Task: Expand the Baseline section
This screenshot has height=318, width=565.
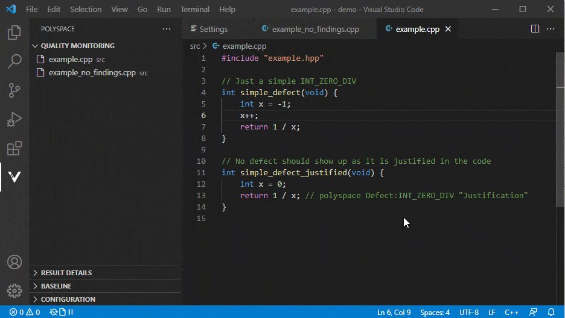Action: coord(56,286)
